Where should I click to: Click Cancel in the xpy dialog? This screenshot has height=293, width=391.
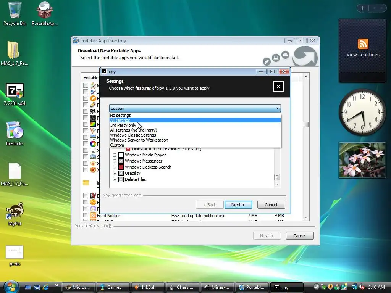(x=271, y=205)
